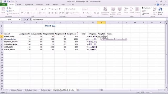Click Merge & Center button
168x94 pixels.
[73, 13]
